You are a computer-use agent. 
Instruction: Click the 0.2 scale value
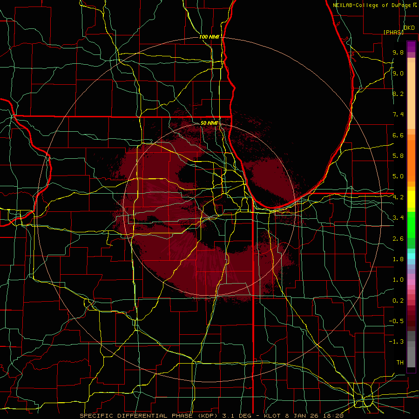coord(398,301)
